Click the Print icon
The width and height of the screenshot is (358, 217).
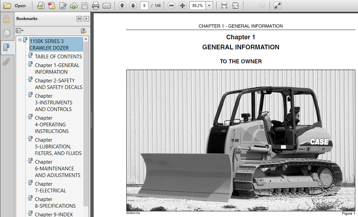[96, 6]
